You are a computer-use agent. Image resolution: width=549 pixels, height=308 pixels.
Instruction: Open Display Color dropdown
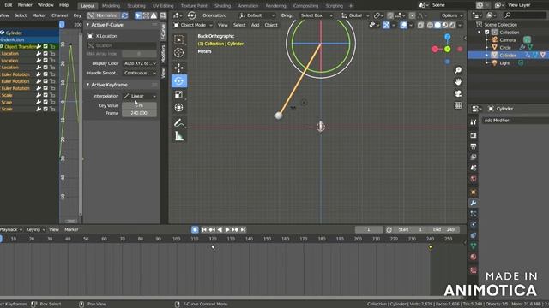[x=140, y=63]
